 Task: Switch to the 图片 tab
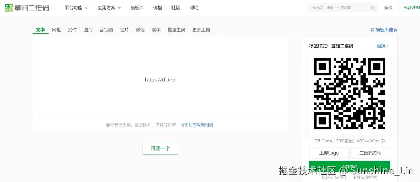pos(88,30)
